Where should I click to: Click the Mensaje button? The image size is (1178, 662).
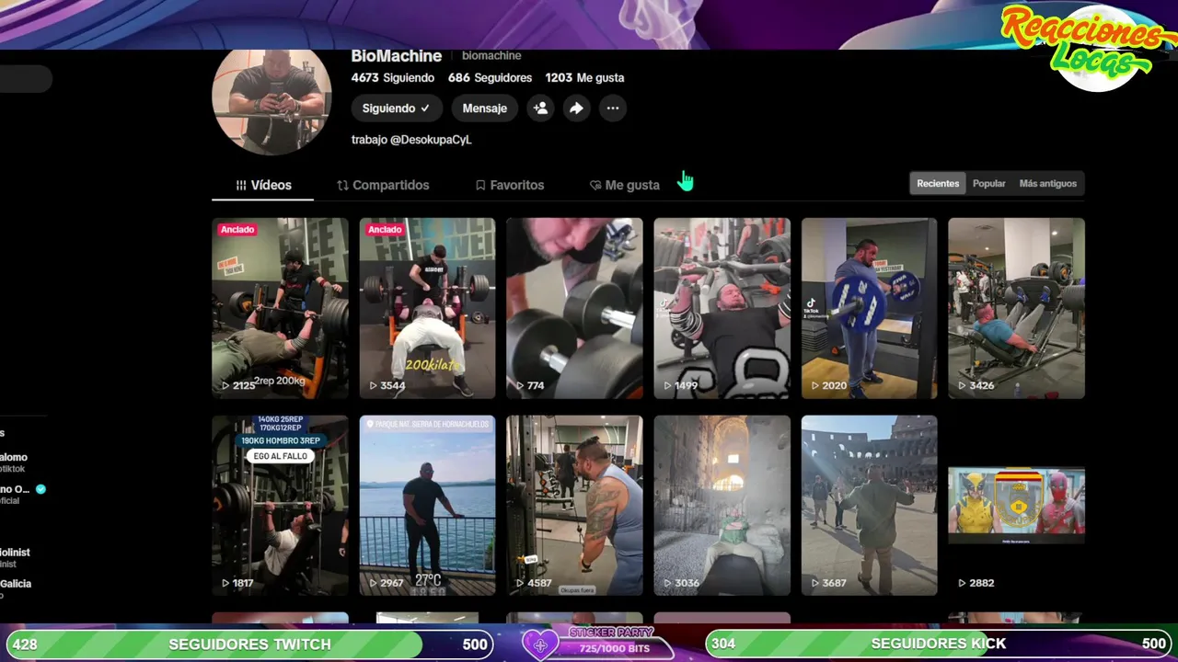coord(485,108)
